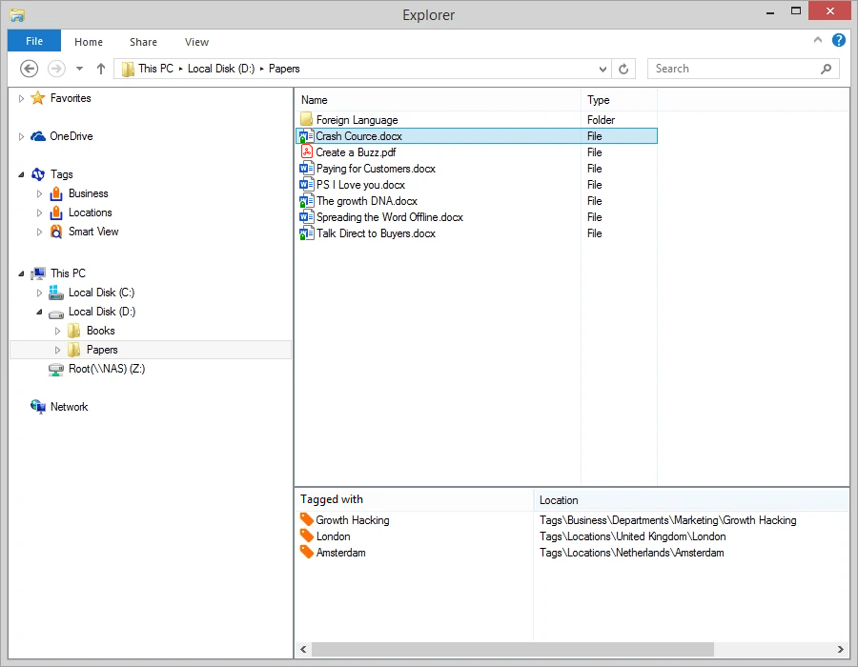Expand the Books folder in the tree
858x667 pixels.
coord(57,331)
